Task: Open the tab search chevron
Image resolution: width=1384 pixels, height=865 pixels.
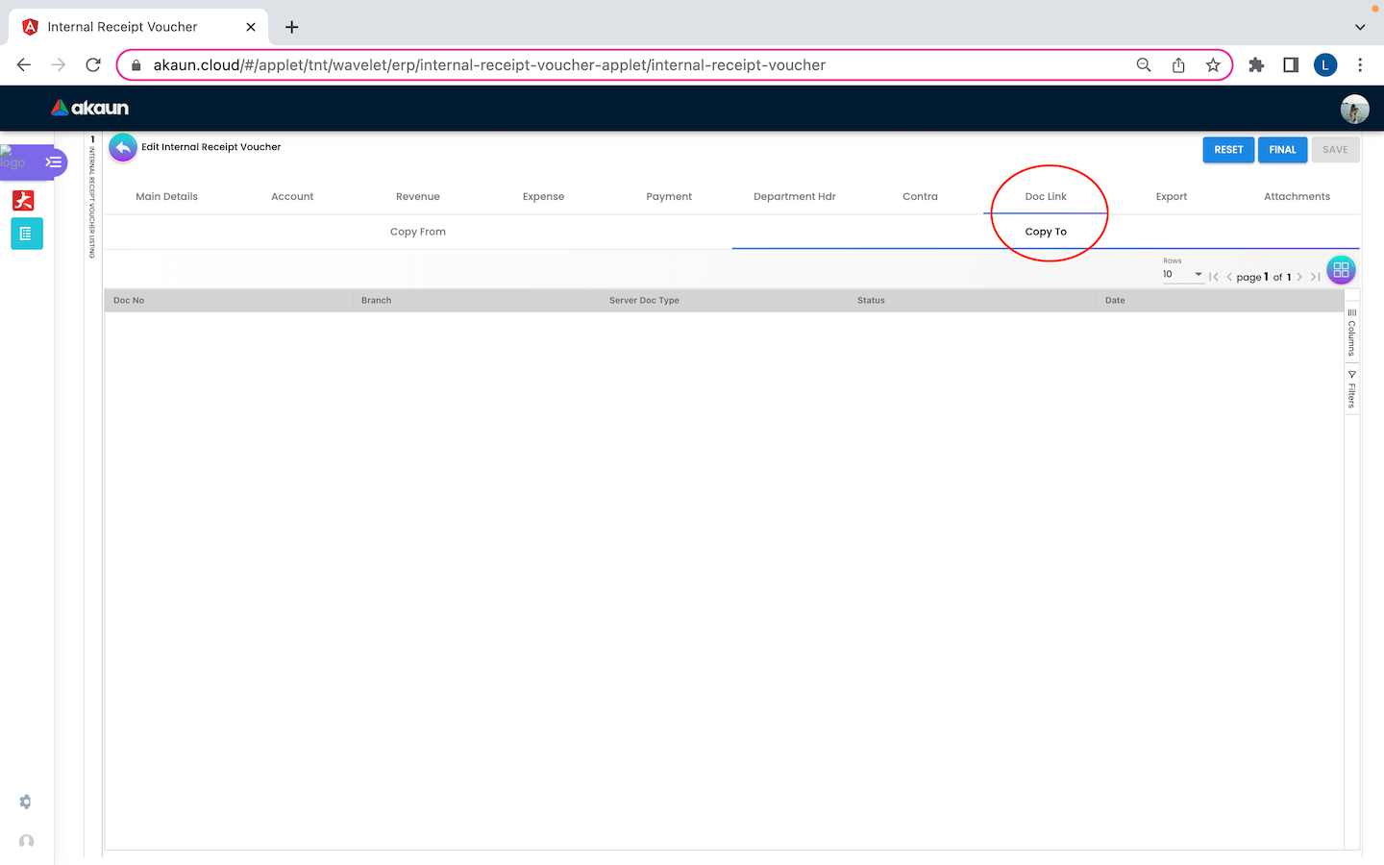Action: point(1360,27)
